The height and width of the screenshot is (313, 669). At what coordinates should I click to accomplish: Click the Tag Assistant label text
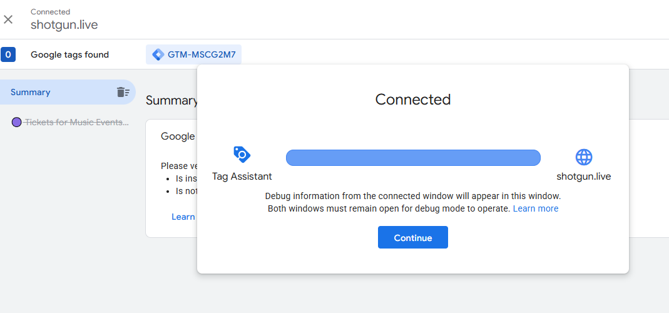click(x=242, y=177)
